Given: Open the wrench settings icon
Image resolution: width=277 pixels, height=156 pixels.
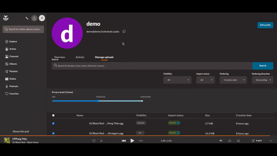Looking at the screenshot, I should click(27, 18).
